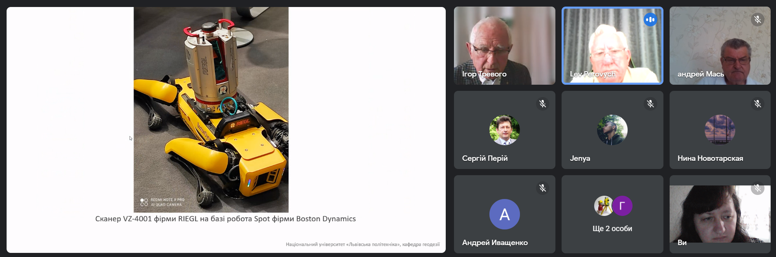Click Нина Новотарская's muted microphone icon
The width and height of the screenshot is (776, 257).
(x=757, y=104)
